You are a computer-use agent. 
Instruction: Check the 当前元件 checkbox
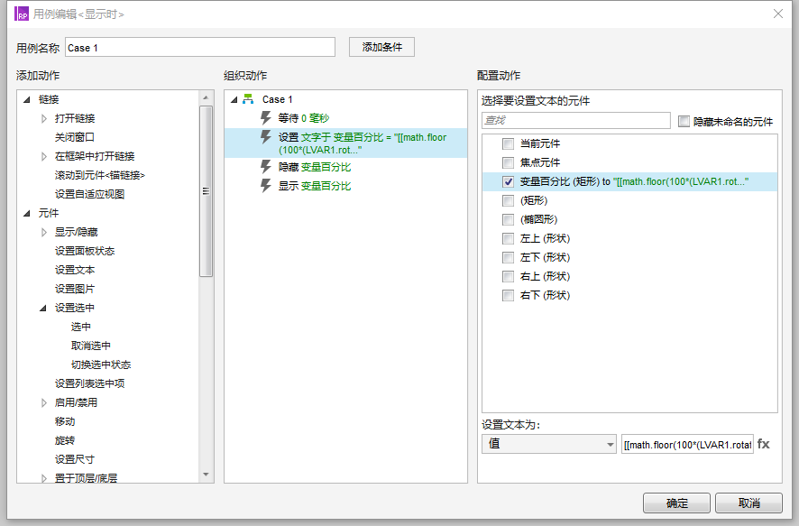click(x=508, y=143)
